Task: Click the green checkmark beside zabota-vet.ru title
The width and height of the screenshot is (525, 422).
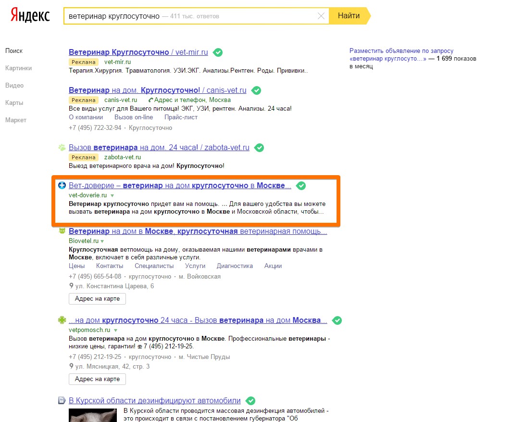Action: [259, 147]
